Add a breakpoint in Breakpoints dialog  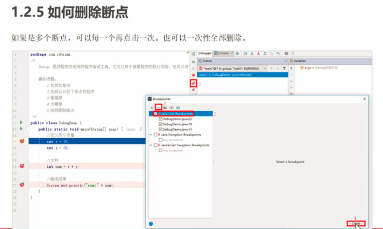(151, 107)
